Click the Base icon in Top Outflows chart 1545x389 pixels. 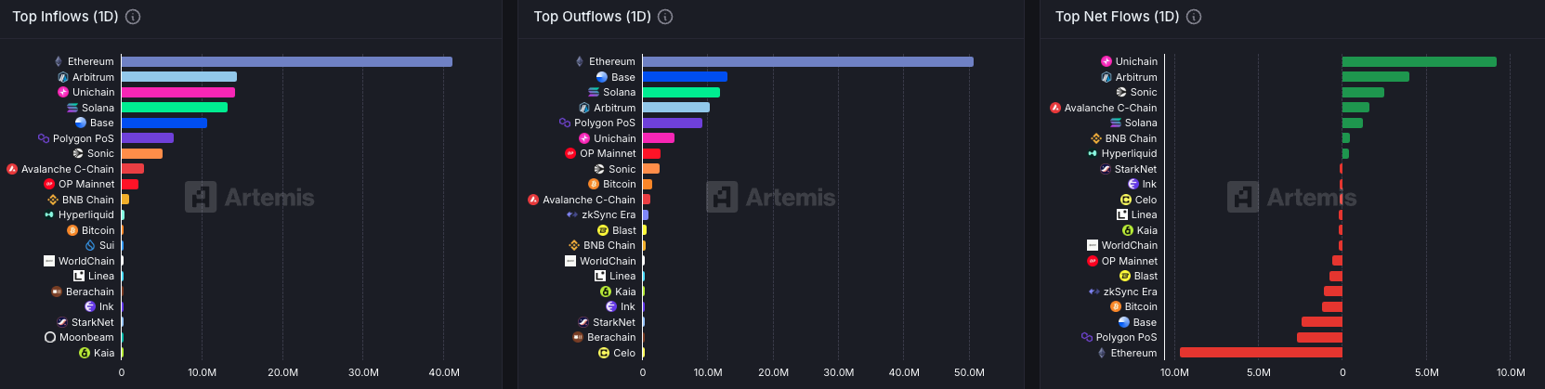(602, 77)
